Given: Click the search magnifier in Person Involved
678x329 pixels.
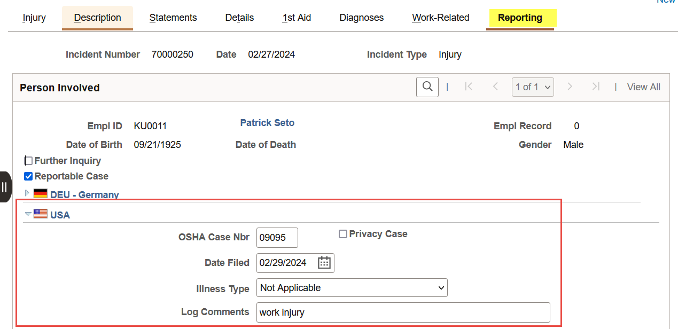Looking at the screenshot, I should coord(427,87).
